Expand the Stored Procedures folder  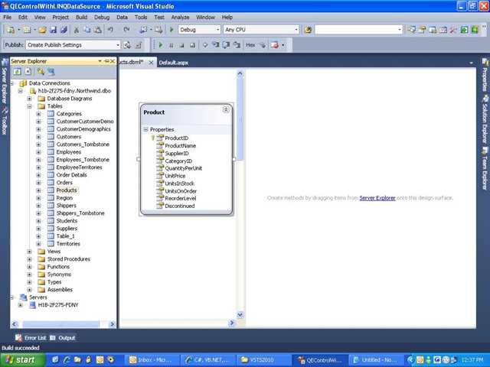point(29,259)
